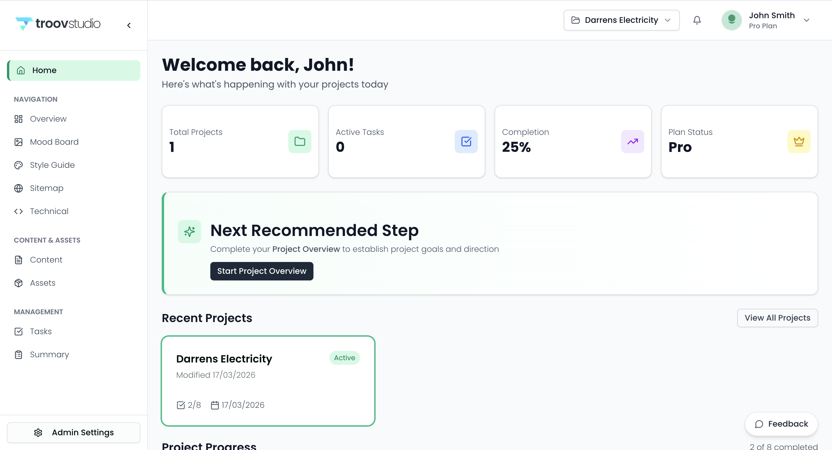Click the green folder icon in Total Projects
Image resolution: width=832 pixels, height=450 pixels.
tap(299, 142)
